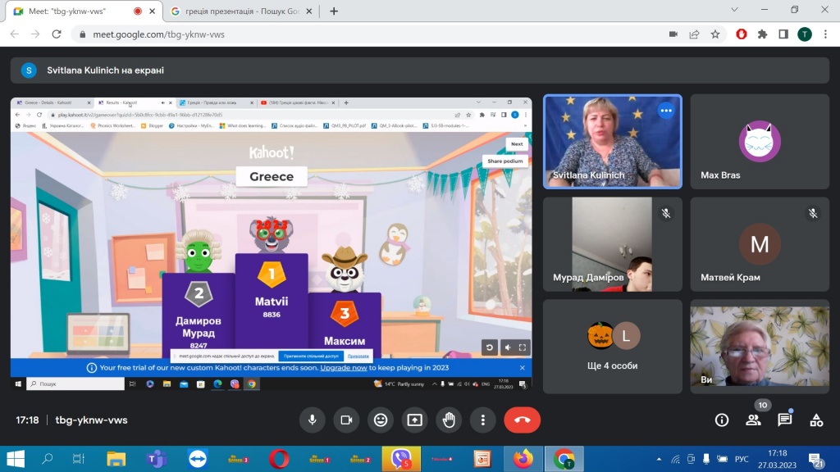Raise hand in the meeting
The width and height of the screenshot is (840, 472).
(449, 420)
